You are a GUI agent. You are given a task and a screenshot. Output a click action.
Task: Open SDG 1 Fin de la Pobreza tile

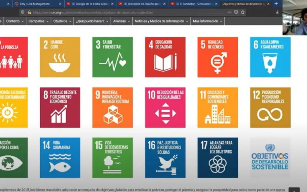click(x=14, y=57)
